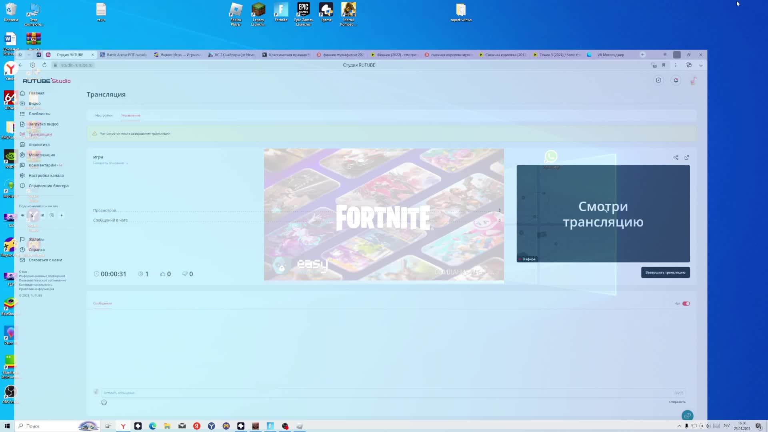Open the Аналитика sidebar item

pyautogui.click(x=39, y=145)
